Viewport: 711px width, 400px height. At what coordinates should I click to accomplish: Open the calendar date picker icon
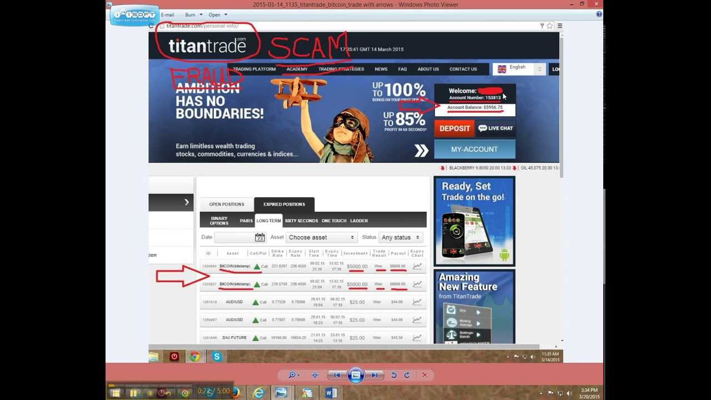coord(260,237)
